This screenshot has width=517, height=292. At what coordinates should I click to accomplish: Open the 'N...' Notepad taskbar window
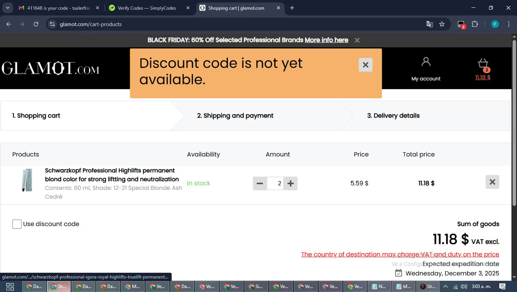(379, 286)
